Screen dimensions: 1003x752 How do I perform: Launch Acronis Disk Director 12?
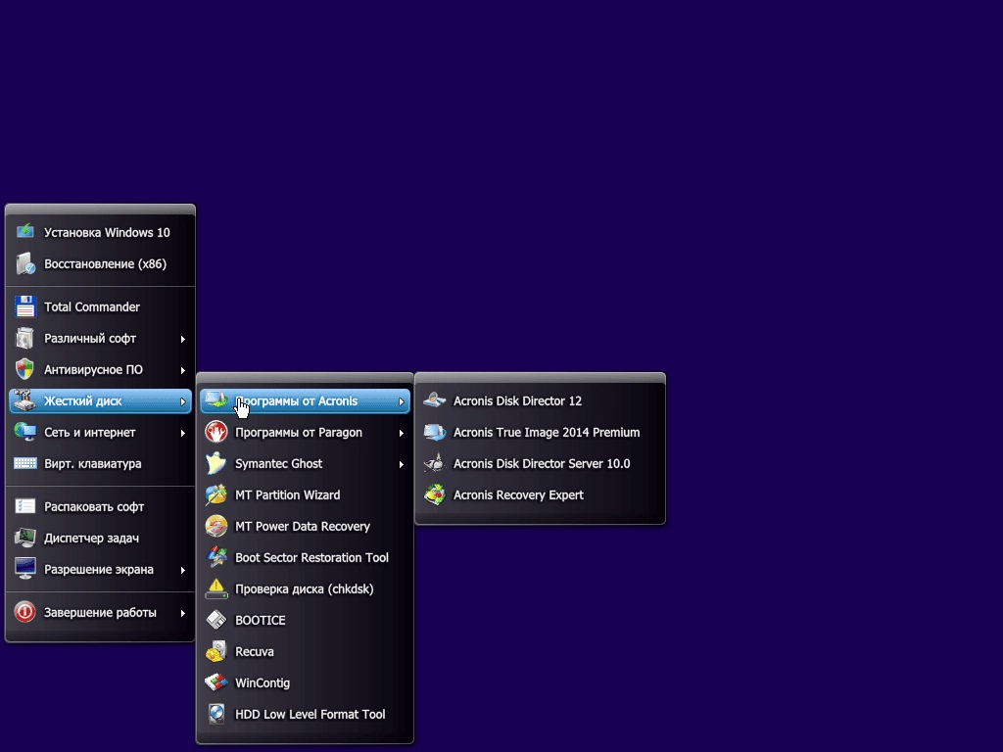coord(541,400)
